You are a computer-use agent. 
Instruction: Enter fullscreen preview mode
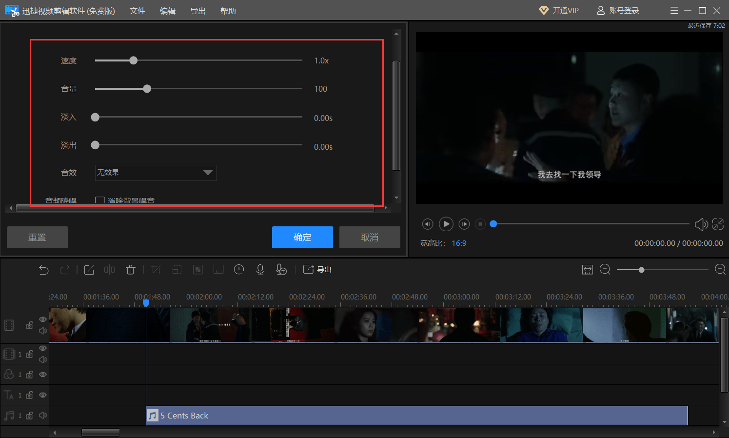718,224
